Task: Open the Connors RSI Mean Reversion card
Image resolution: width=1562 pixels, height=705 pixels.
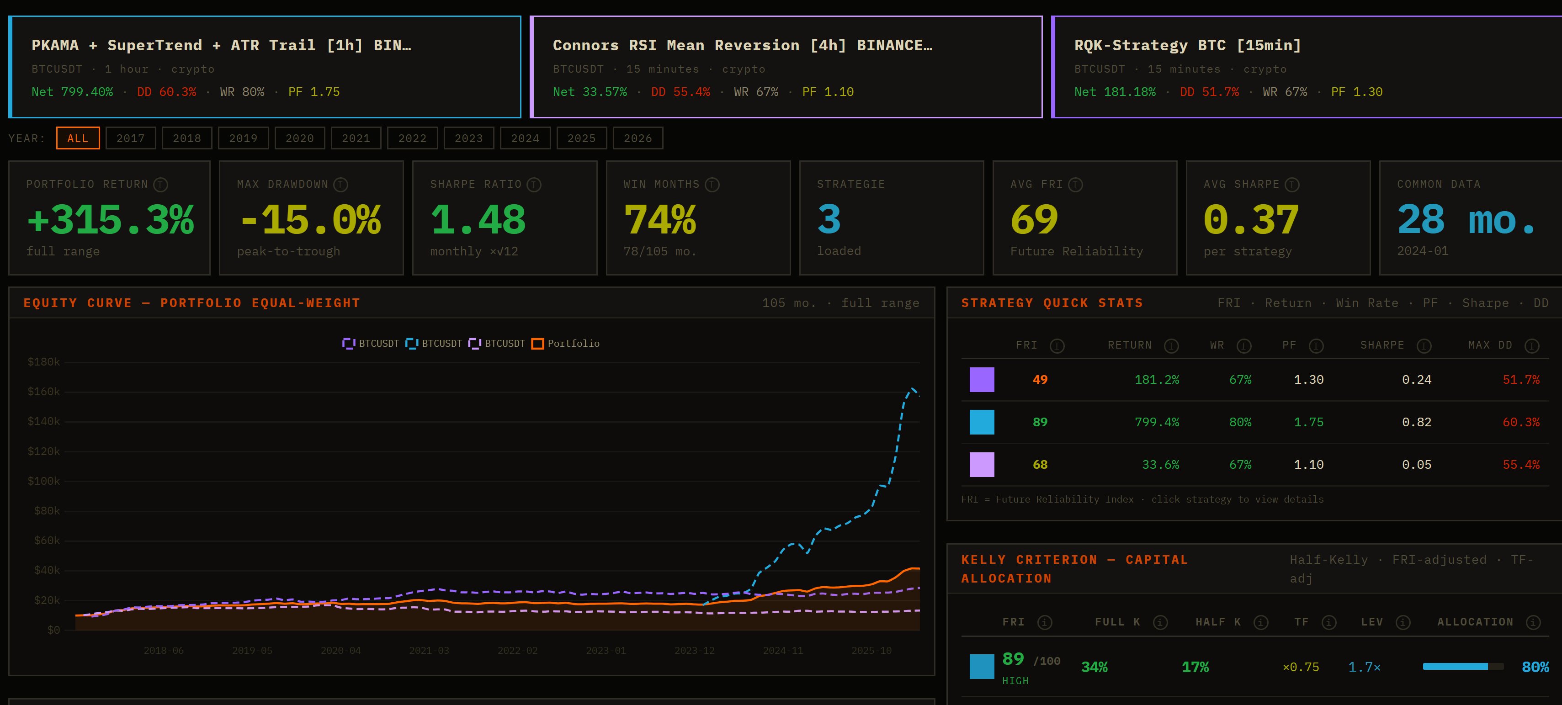Action: 786,67
